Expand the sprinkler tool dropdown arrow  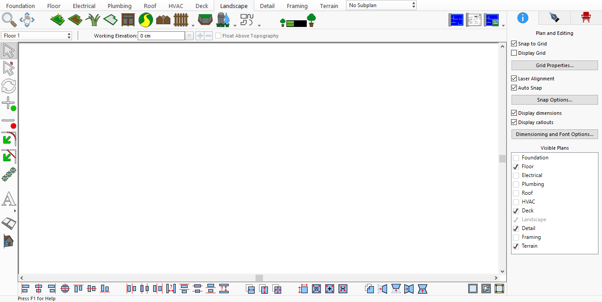pos(235,25)
